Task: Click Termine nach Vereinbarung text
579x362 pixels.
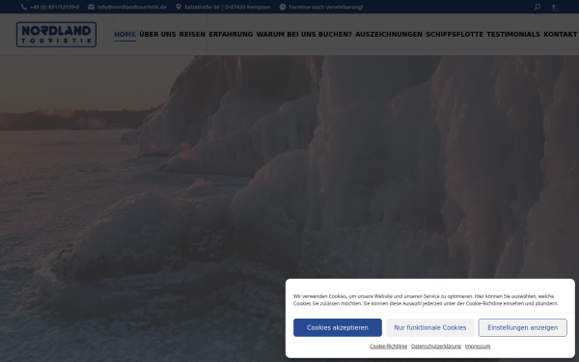Action: coord(326,7)
